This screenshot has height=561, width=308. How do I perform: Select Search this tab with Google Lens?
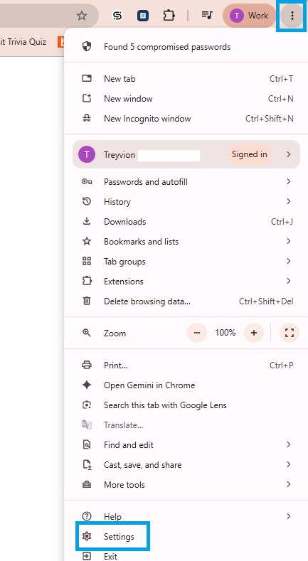[x=186, y=405]
